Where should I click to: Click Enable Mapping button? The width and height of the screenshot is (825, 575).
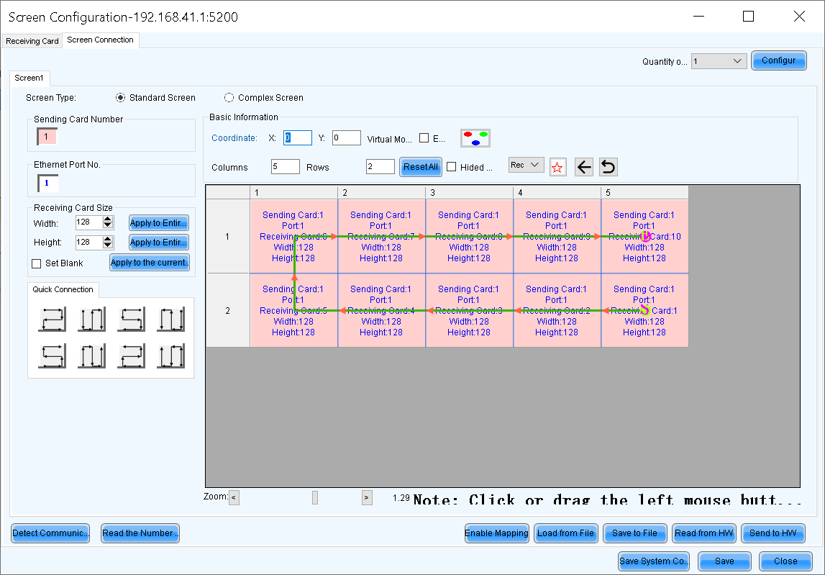click(497, 533)
